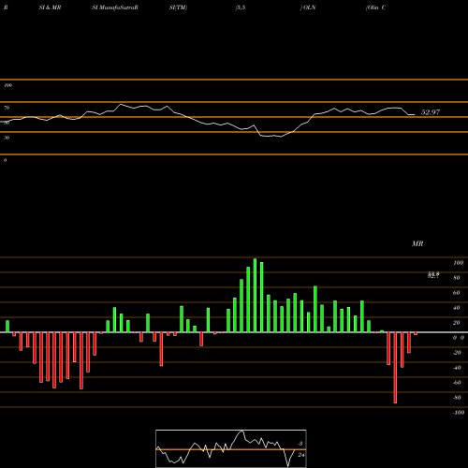Click the "MR" label above histogram
This screenshot has width=468, height=468.
[417, 243]
